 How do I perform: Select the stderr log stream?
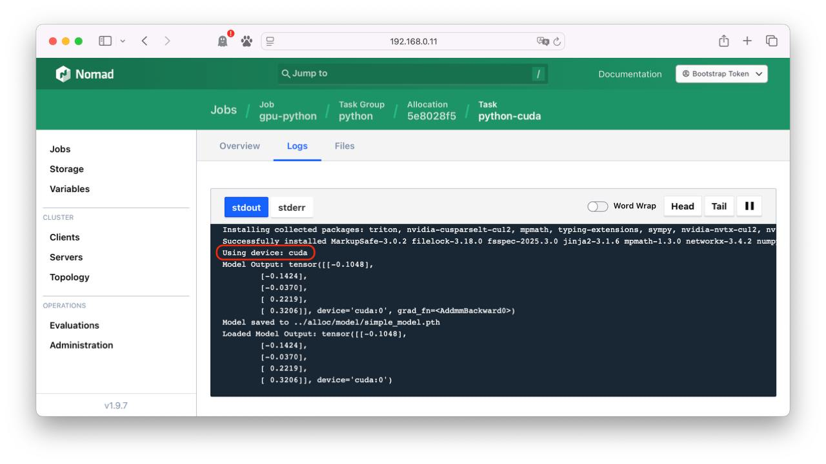tap(292, 208)
